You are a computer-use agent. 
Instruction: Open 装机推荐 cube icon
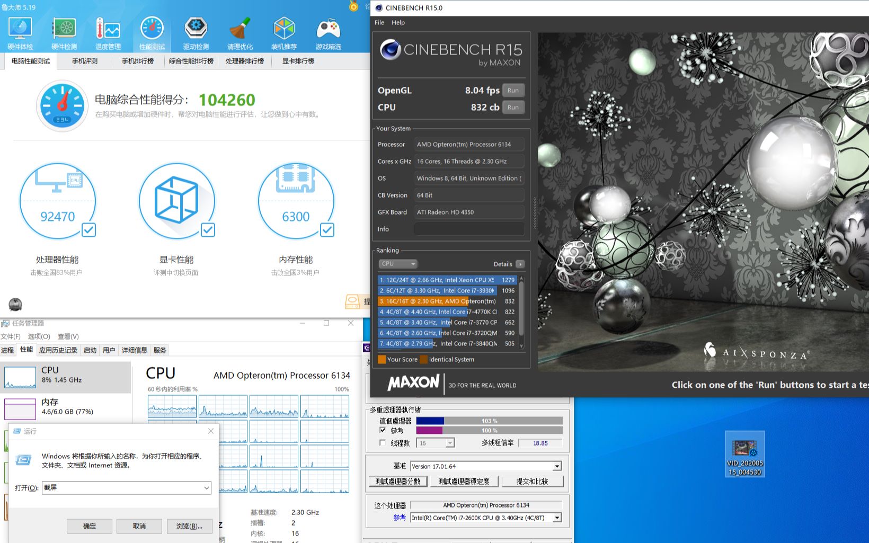pos(284,33)
